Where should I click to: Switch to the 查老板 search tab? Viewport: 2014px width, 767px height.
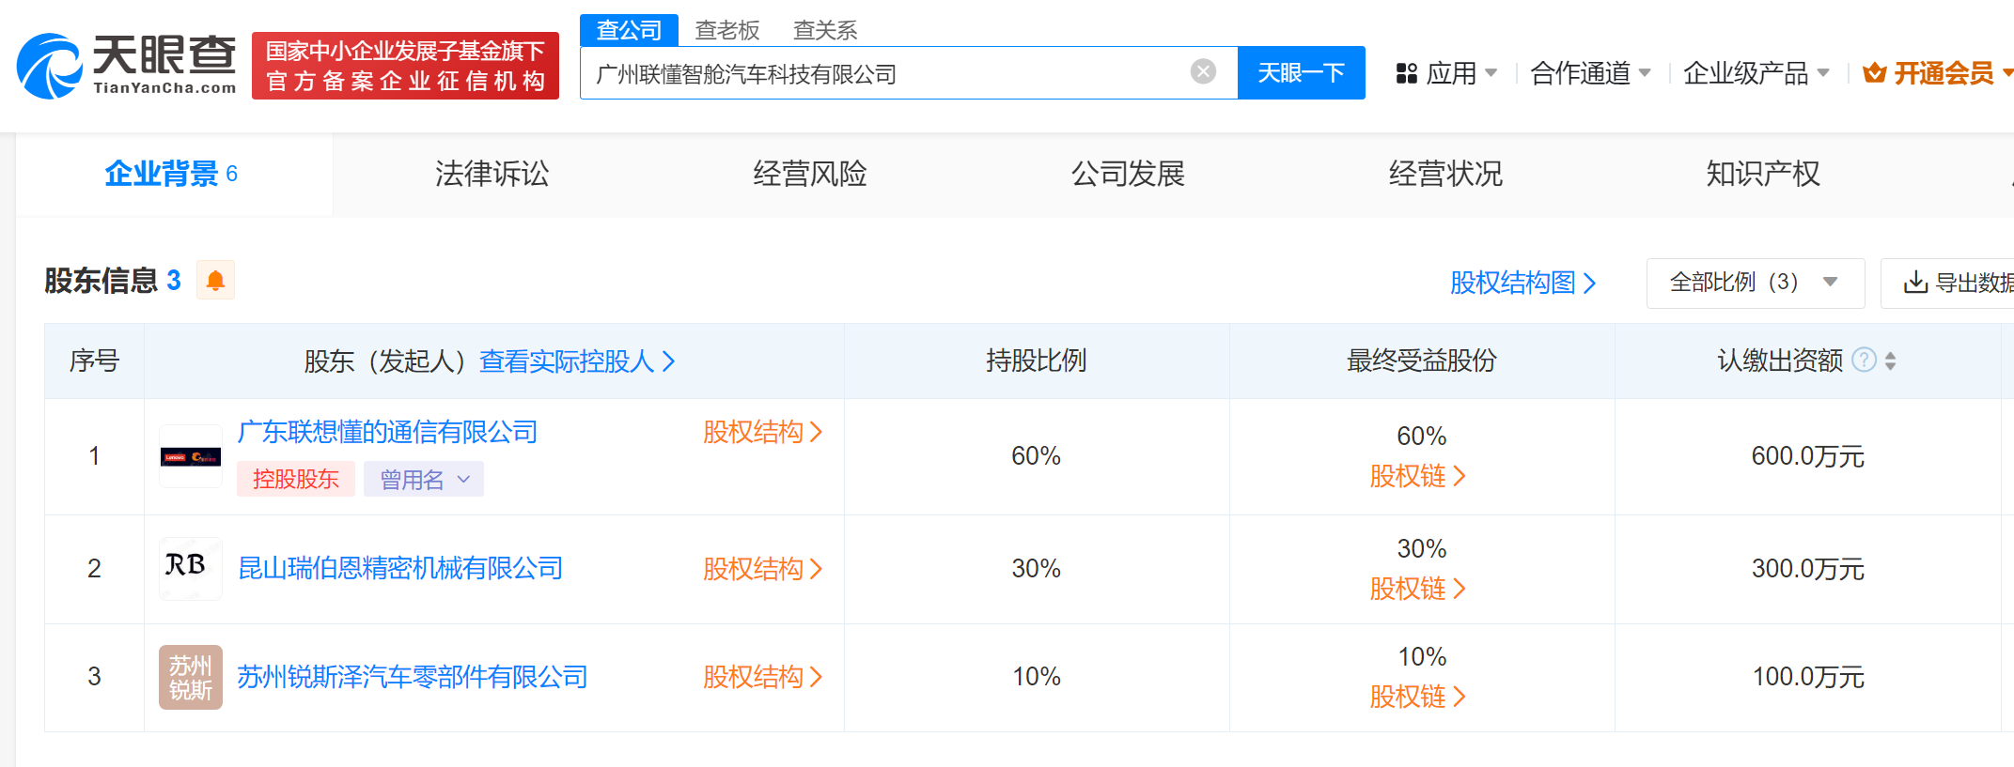point(726,30)
